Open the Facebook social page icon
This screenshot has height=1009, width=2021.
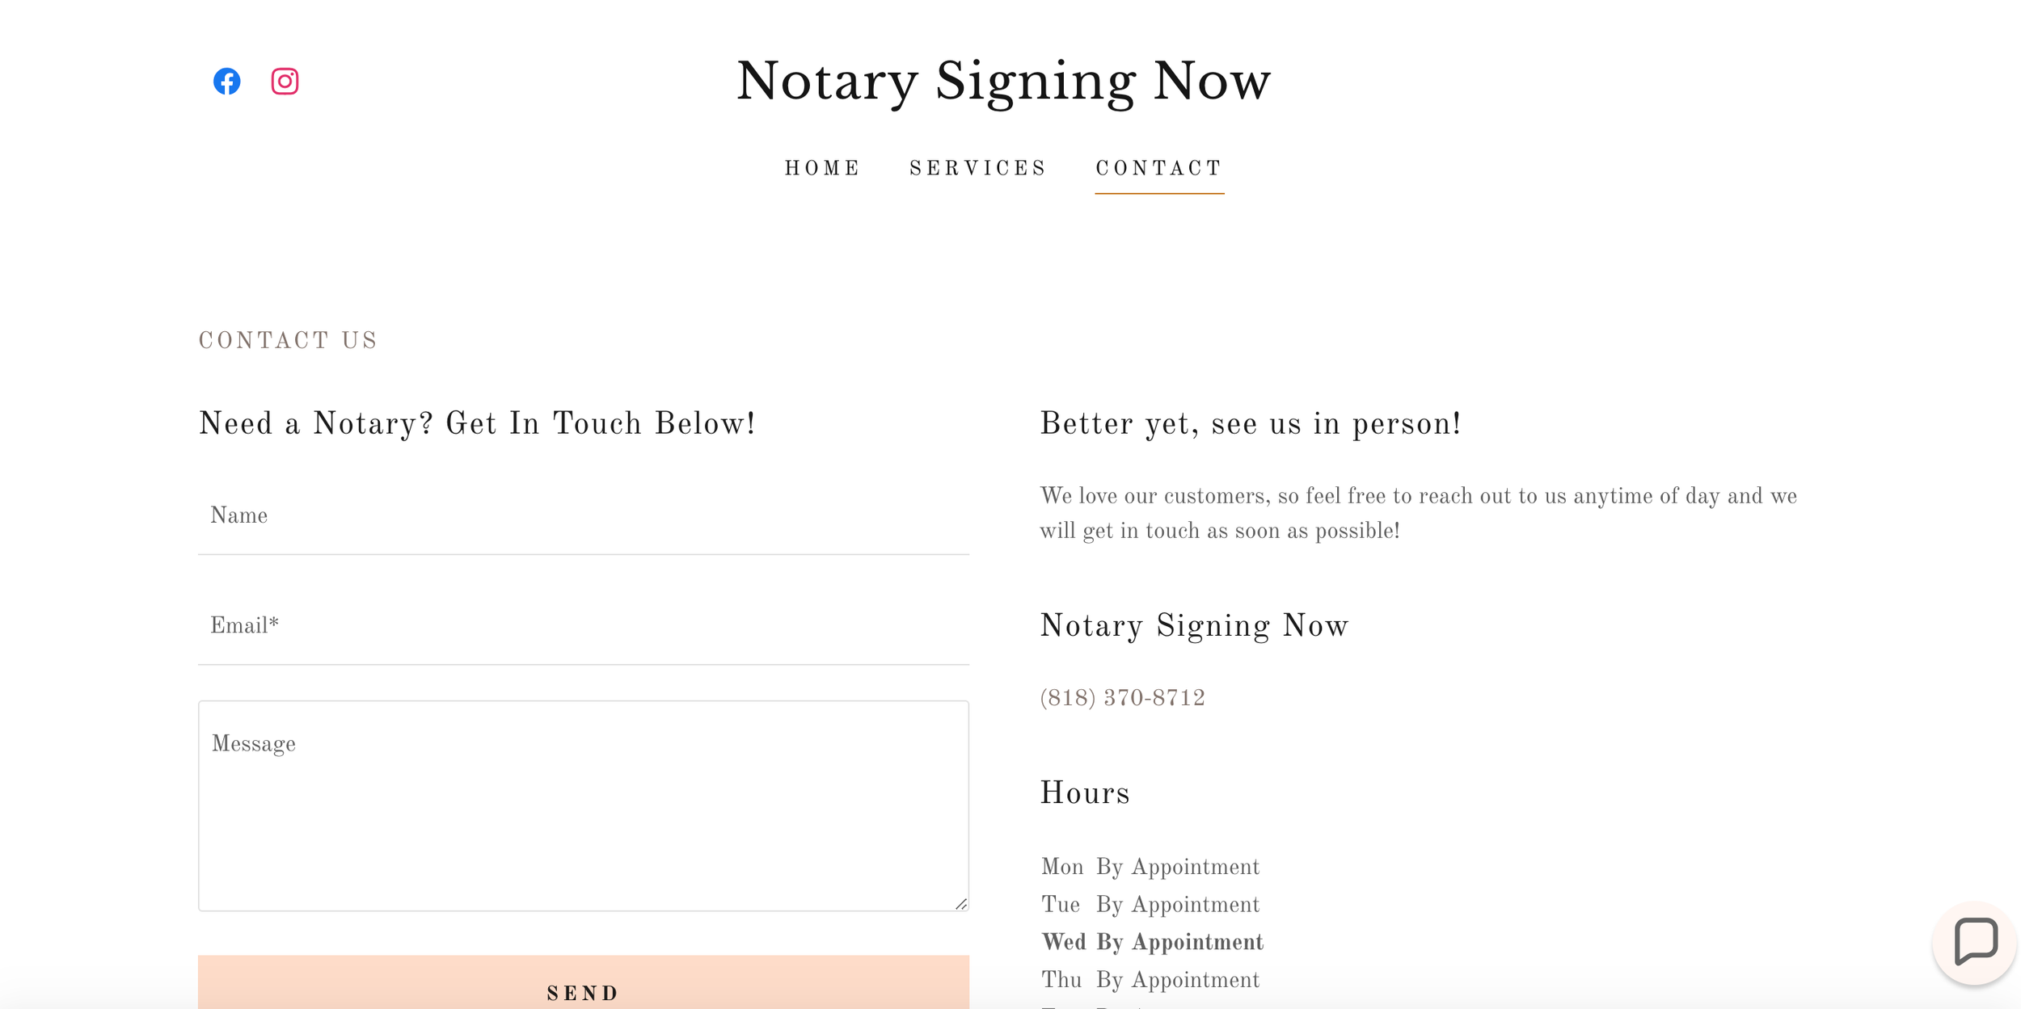click(x=227, y=81)
